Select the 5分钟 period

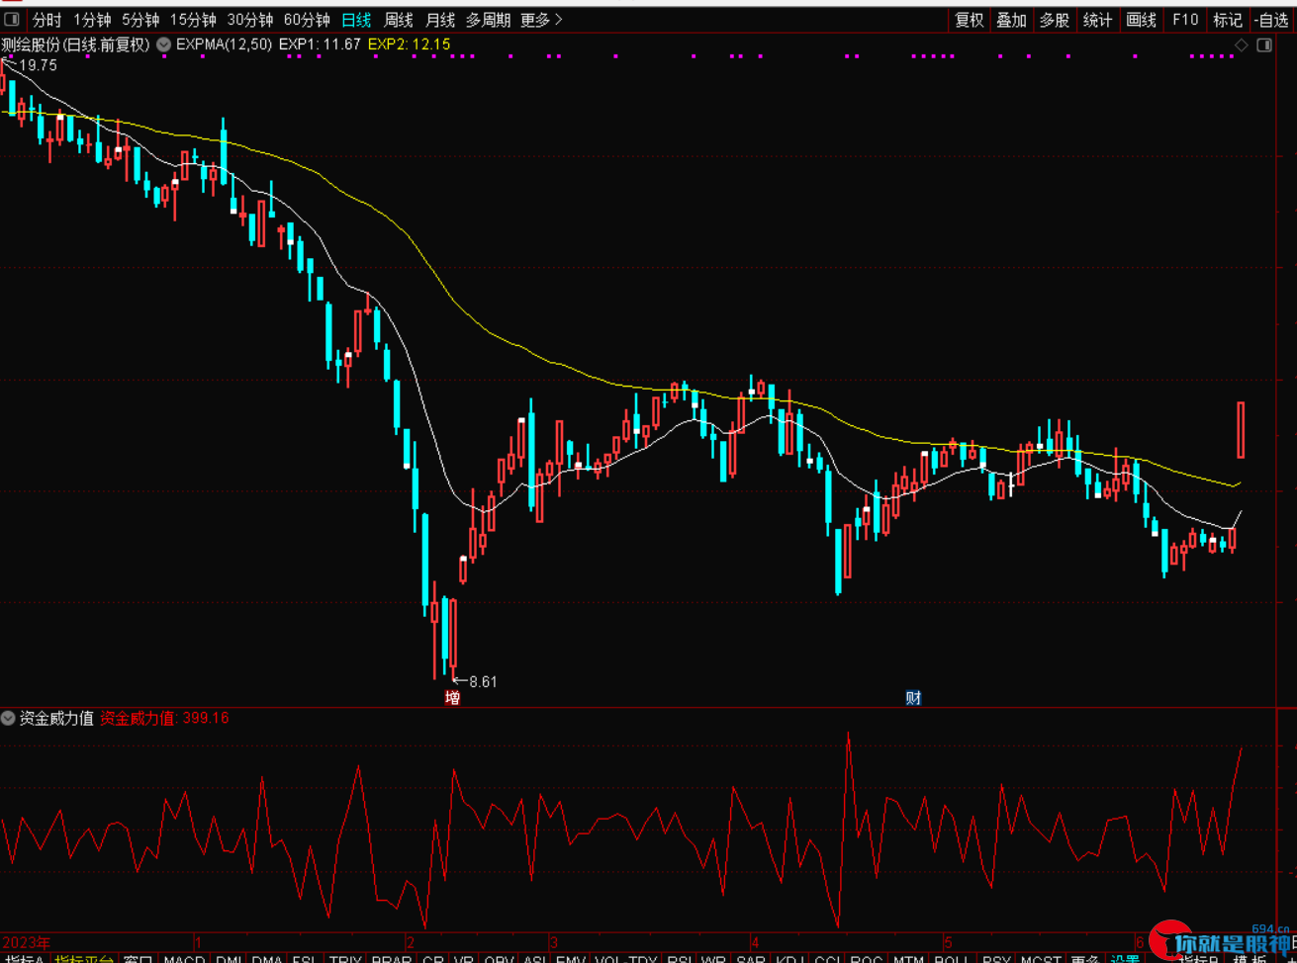point(140,20)
